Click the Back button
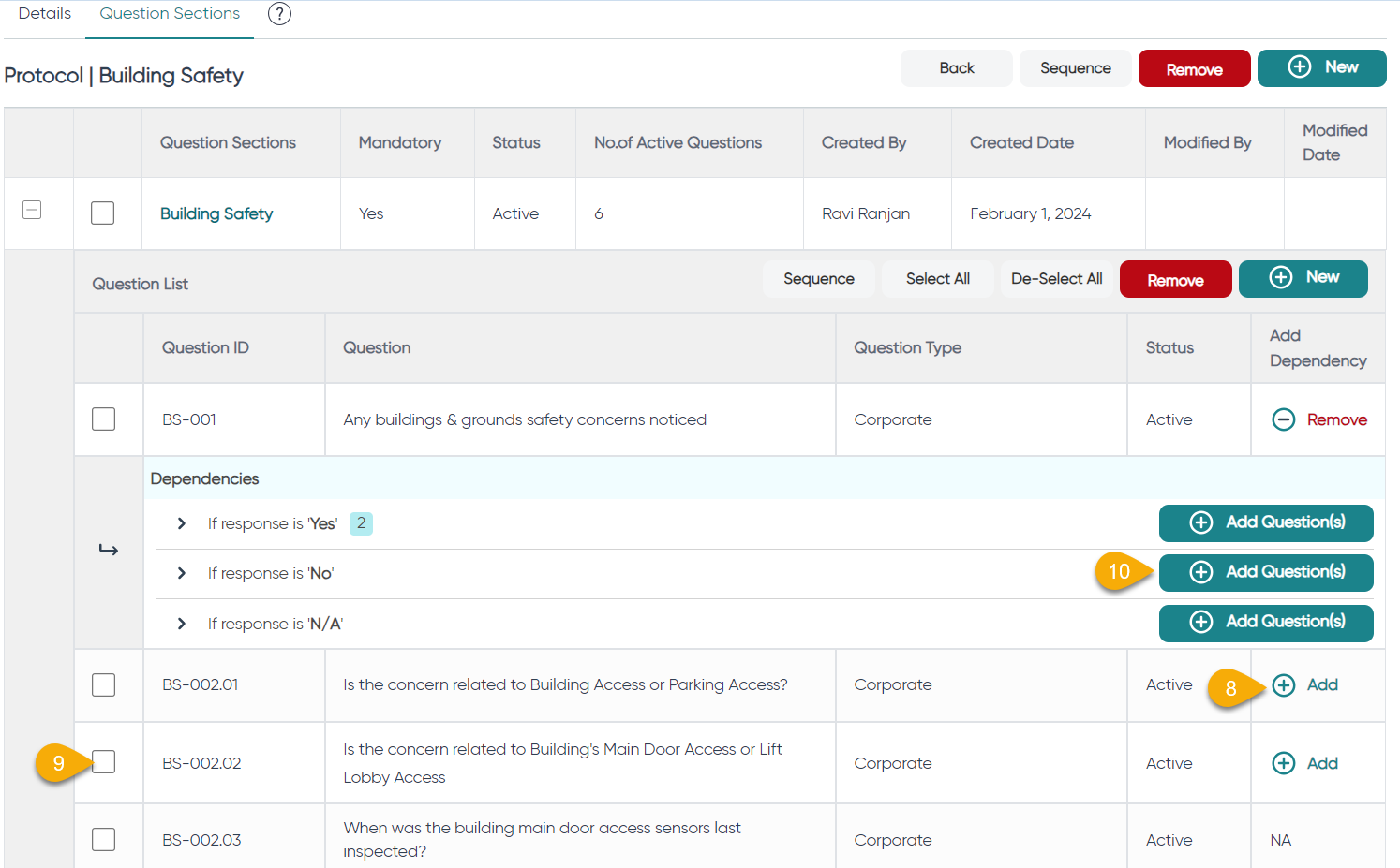 (x=957, y=68)
